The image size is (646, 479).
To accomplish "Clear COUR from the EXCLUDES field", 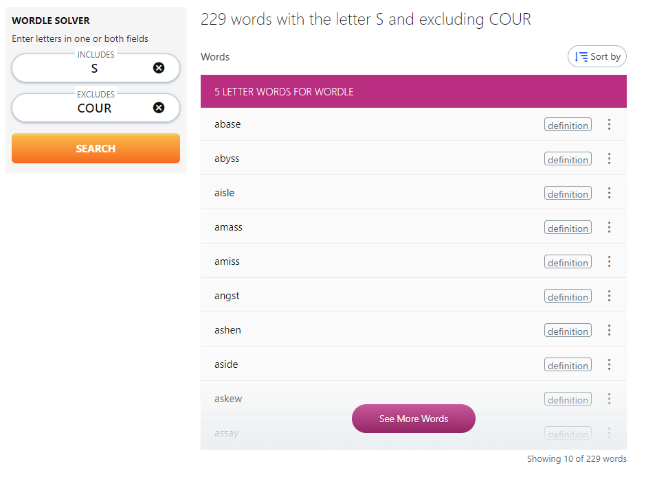I will point(159,108).
